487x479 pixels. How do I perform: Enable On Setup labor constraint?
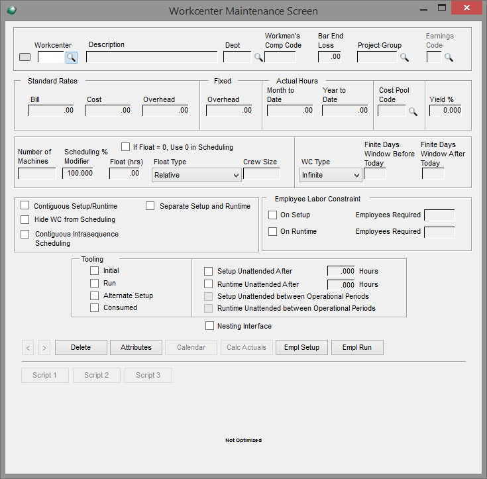(272, 215)
